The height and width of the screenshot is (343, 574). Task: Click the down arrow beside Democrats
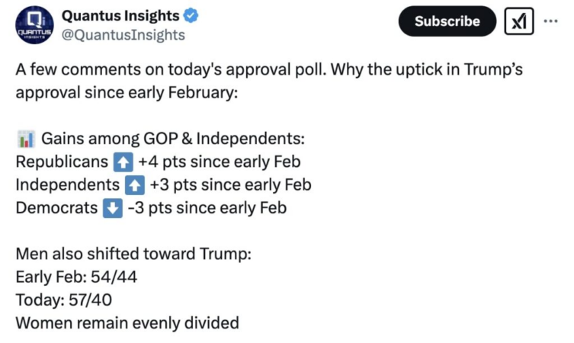tap(112, 208)
